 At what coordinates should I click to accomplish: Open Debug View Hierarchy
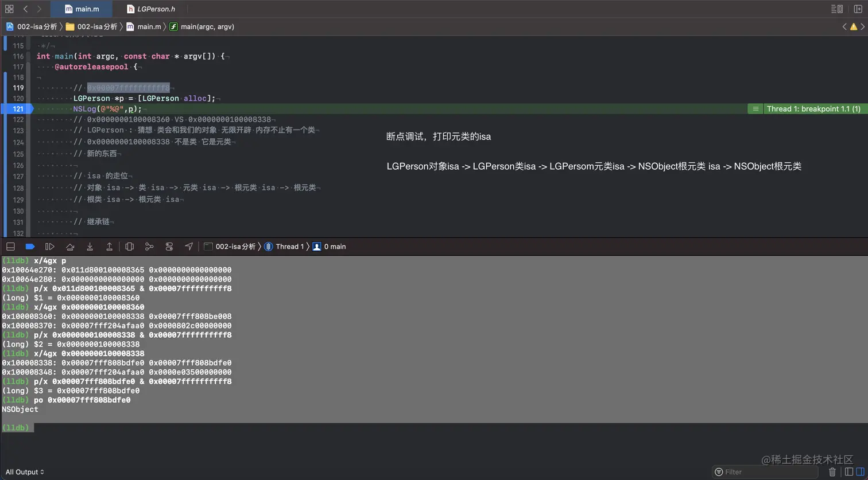pos(129,247)
